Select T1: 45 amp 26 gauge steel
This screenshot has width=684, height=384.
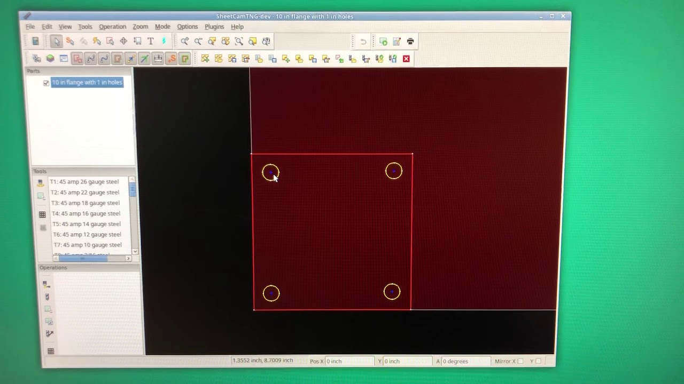pos(84,182)
